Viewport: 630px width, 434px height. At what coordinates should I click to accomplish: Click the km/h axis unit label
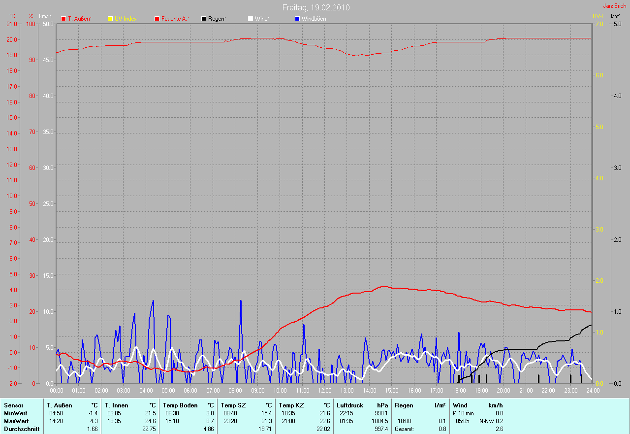point(45,16)
